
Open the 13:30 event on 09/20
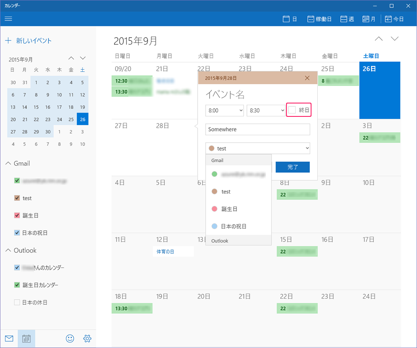click(x=132, y=91)
